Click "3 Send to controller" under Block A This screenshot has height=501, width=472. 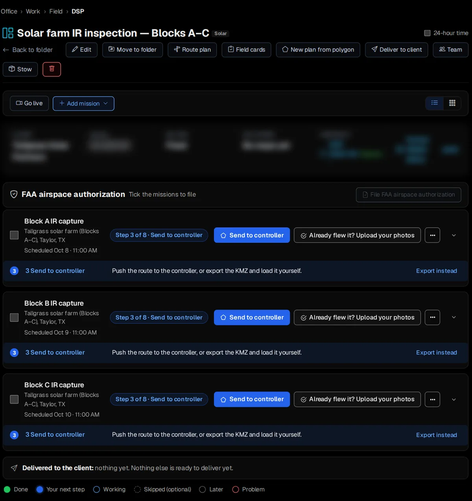[55, 271]
